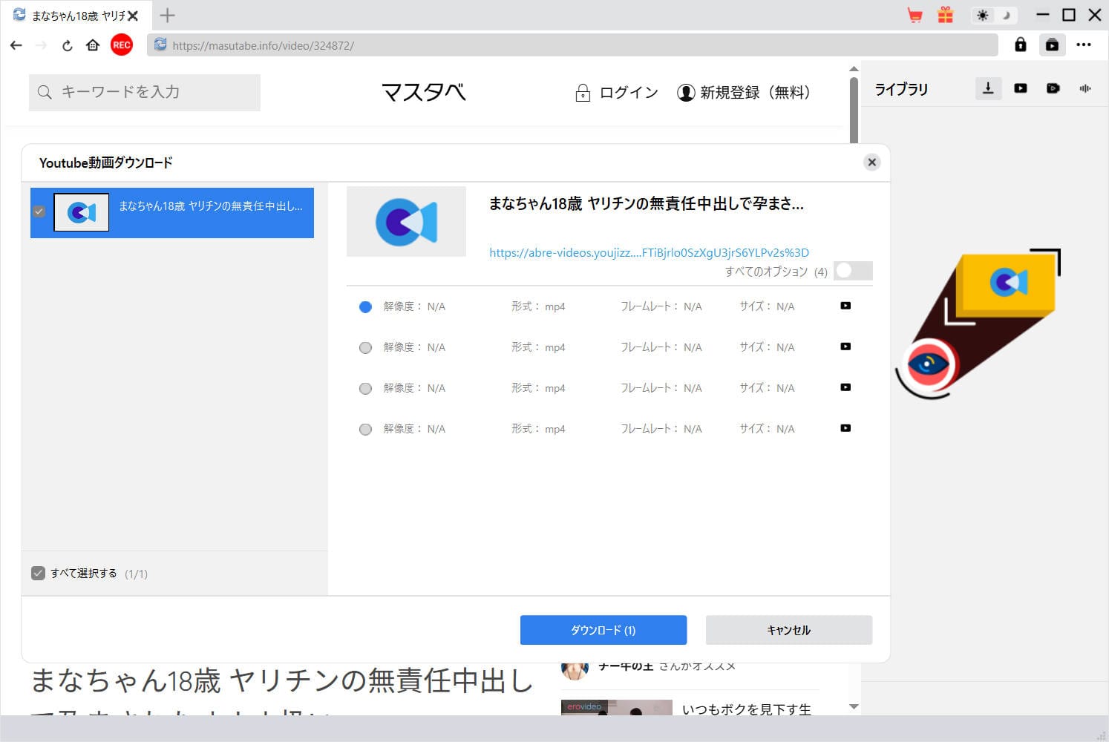Click the address bar URL field
The width and height of the screenshot is (1109, 742).
point(572,45)
